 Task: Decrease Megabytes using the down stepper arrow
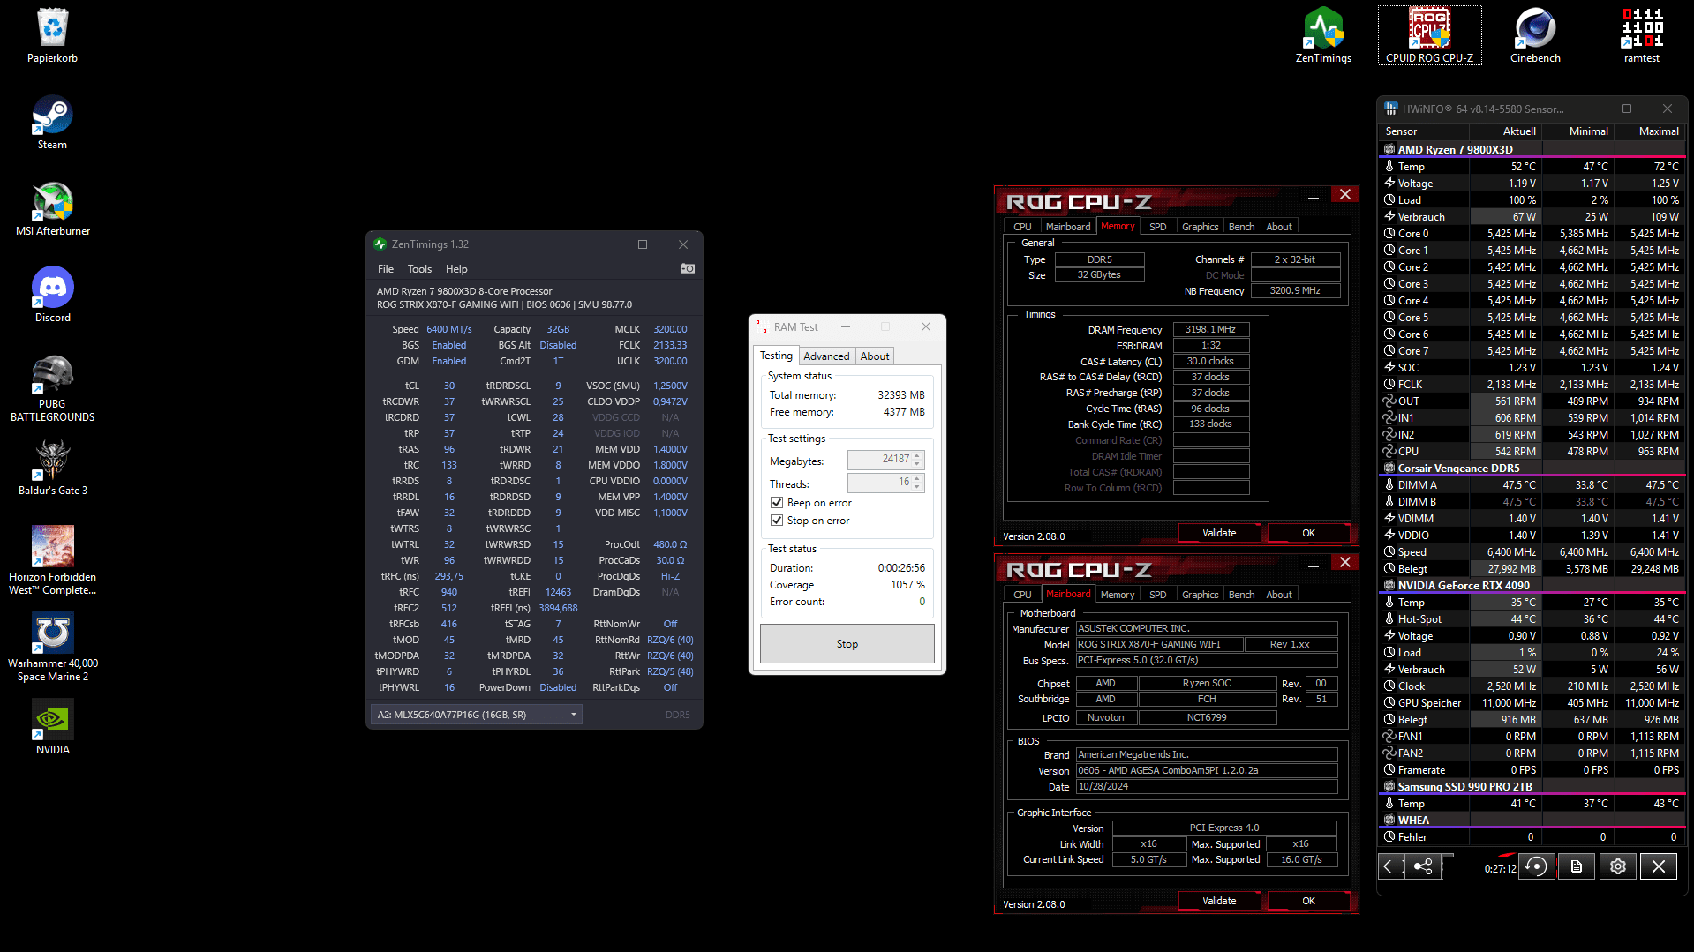click(x=917, y=464)
